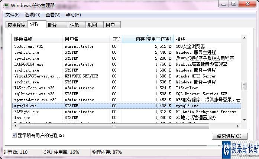Open the 查看(V) menu
The width and height of the screenshot is (259, 159).
53,15
